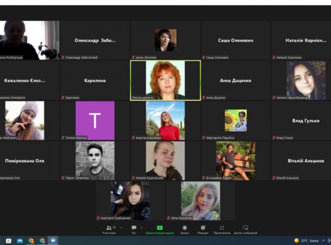Open the Participants panel icon
Image resolution: width=331 pixels, height=245 pixels.
tap(109, 228)
